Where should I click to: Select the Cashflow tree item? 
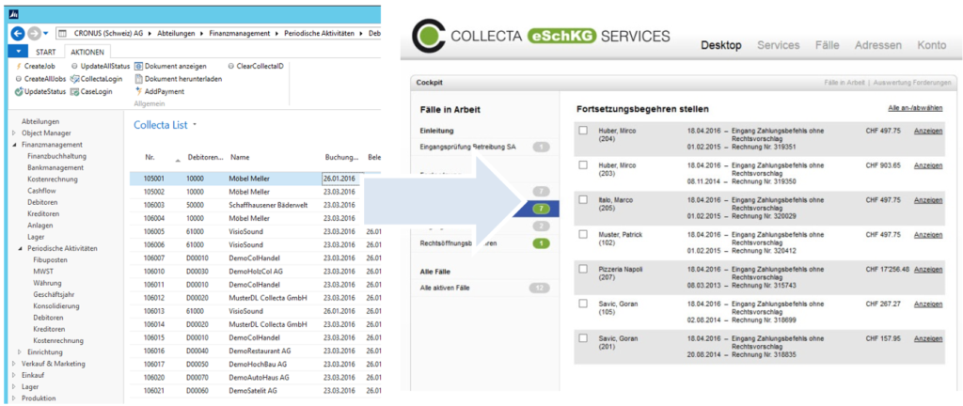click(41, 191)
